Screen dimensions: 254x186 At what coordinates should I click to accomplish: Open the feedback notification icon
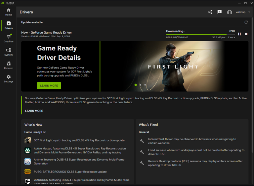[x=220, y=12]
